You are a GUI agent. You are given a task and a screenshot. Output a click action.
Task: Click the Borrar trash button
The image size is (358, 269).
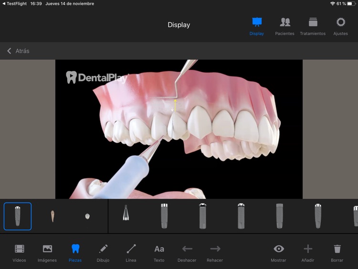coord(337,253)
